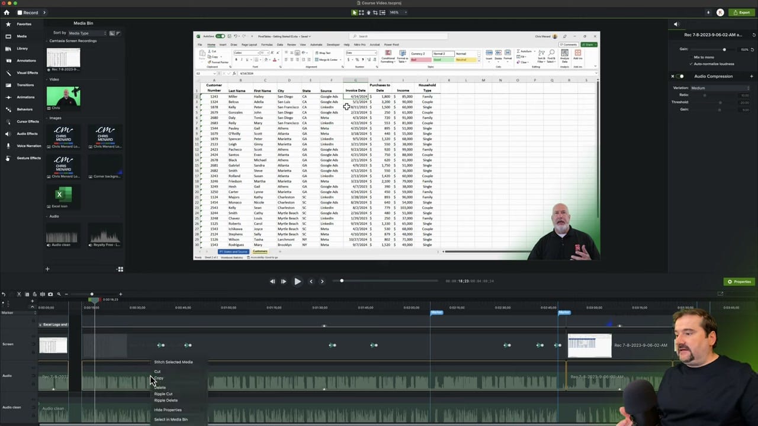Choose Ripple Delete from the context menu
The image size is (758, 426).
click(166, 401)
